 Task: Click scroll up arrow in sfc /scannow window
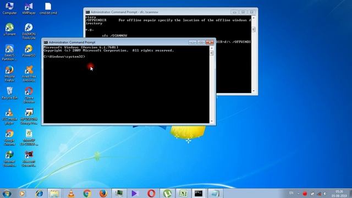click(x=254, y=18)
